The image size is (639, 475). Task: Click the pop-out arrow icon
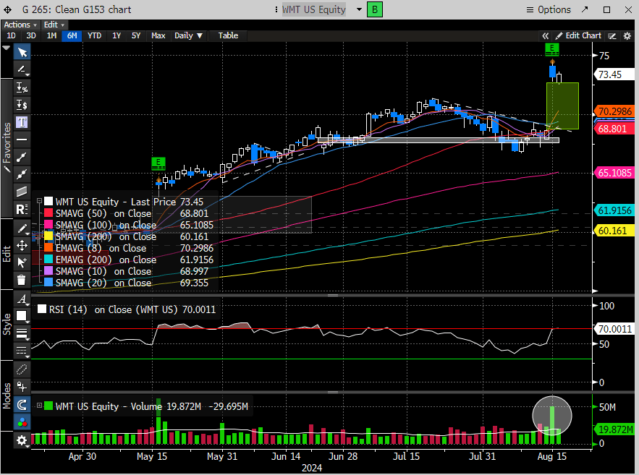[x=585, y=9]
